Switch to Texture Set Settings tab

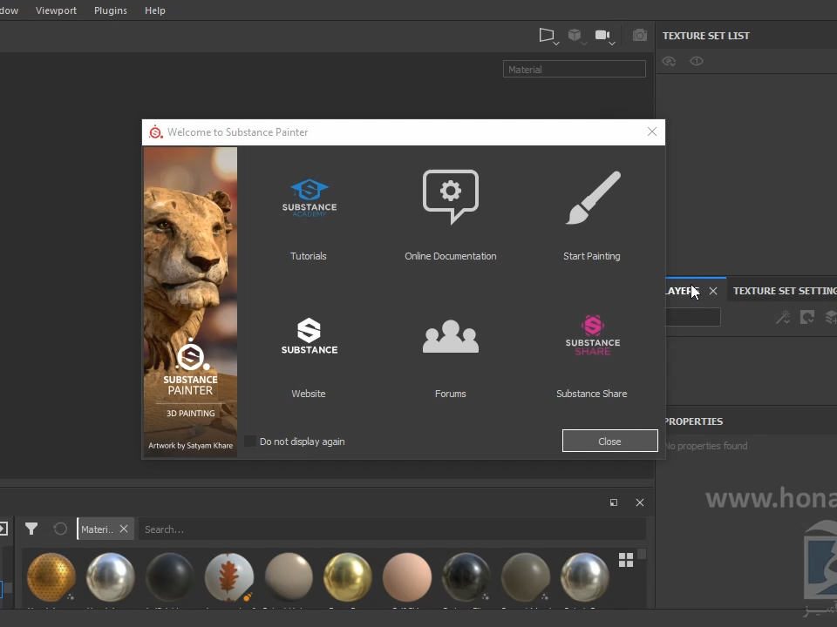pyautogui.click(x=785, y=291)
